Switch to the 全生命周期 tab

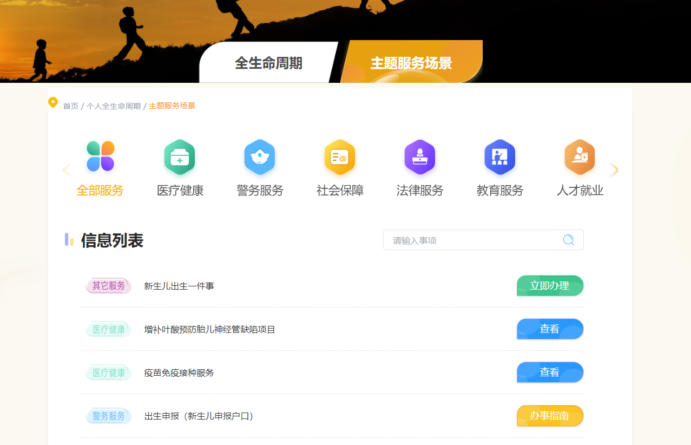tap(268, 63)
